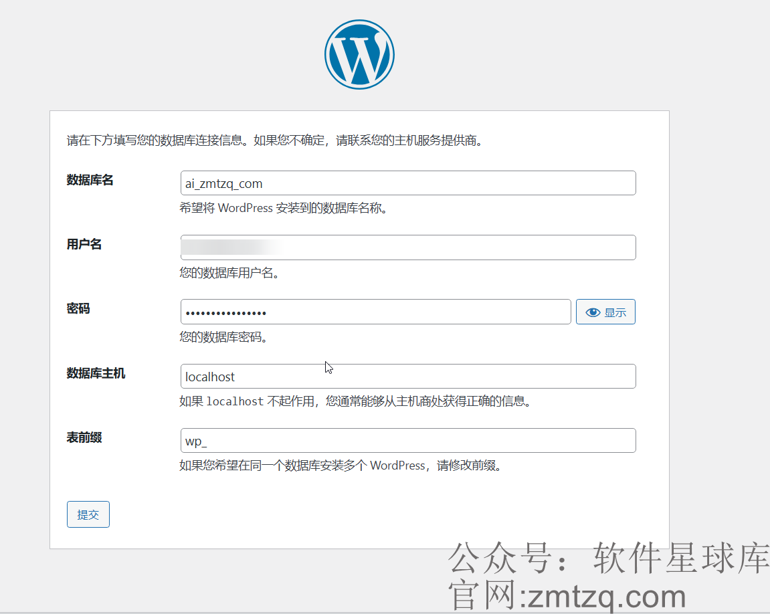Click the 数据库主机 field label

point(96,373)
